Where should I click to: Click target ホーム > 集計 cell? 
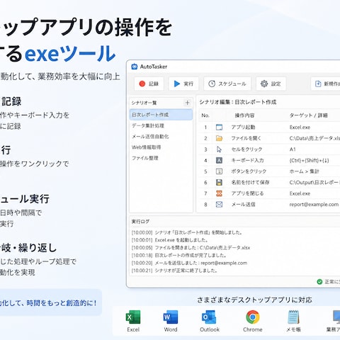click(x=304, y=171)
